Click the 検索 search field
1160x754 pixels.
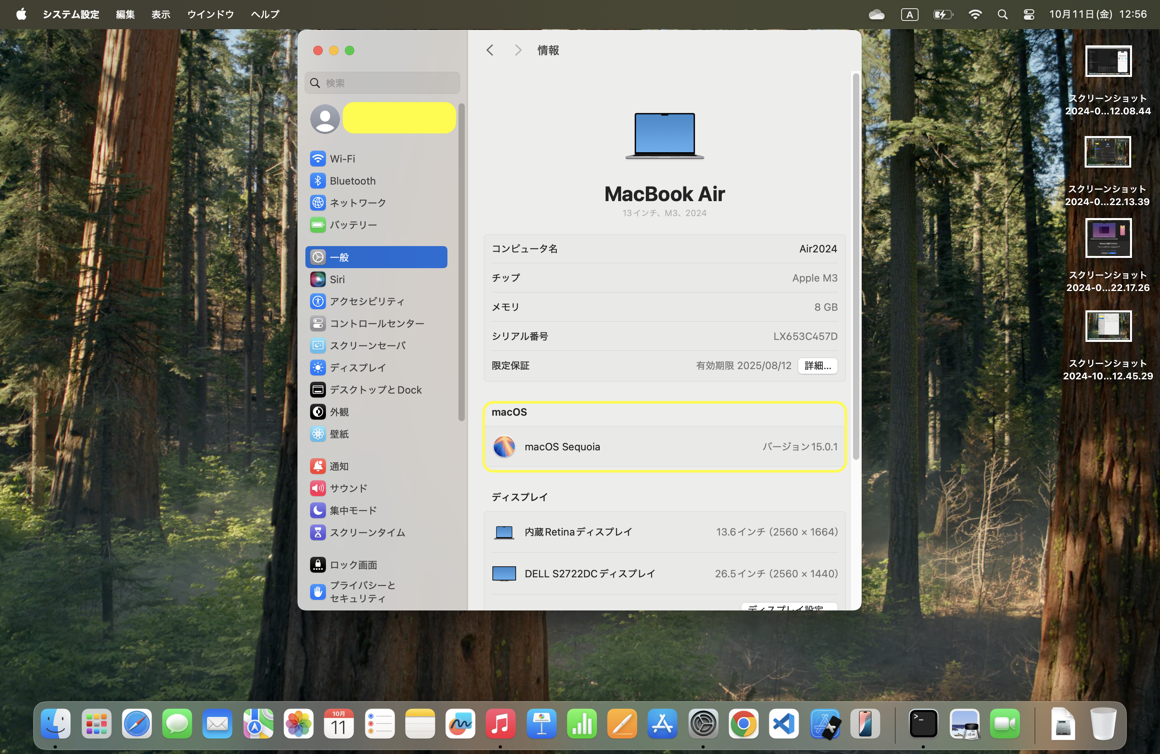point(382,83)
